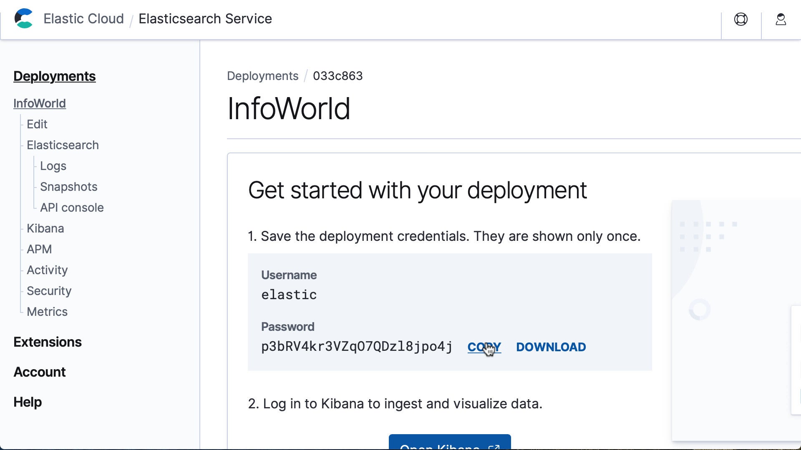This screenshot has width=801, height=450.
Task: Open Activity in sidebar
Action: point(47,270)
